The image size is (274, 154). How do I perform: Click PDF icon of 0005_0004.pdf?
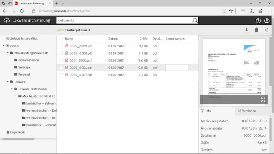click(66, 68)
